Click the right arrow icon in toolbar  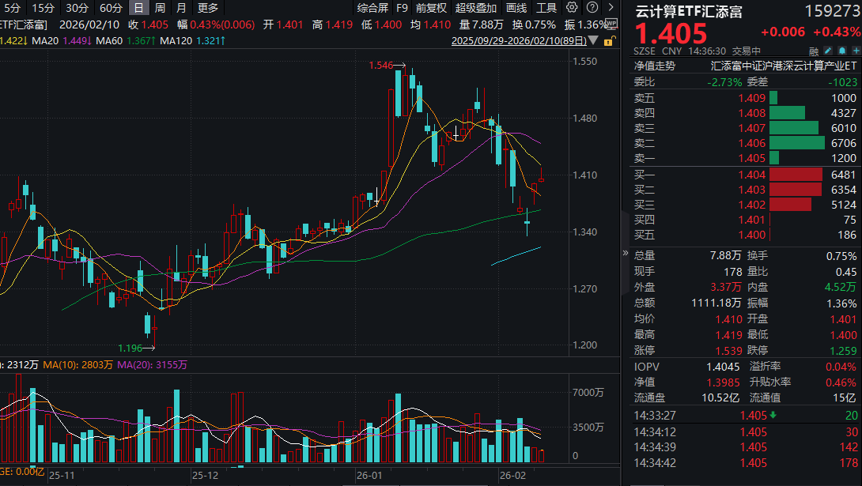coord(611,8)
